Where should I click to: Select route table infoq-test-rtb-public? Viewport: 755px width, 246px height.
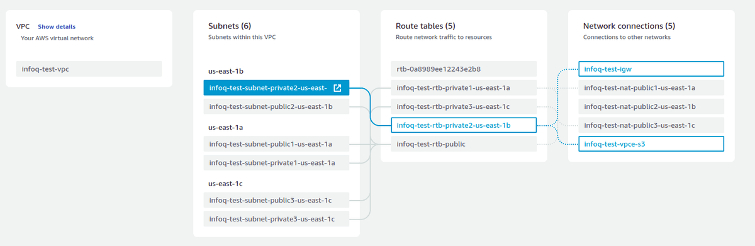point(464,145)
